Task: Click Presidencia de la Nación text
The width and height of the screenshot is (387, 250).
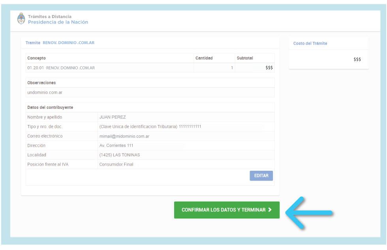Action: [58, 22]
